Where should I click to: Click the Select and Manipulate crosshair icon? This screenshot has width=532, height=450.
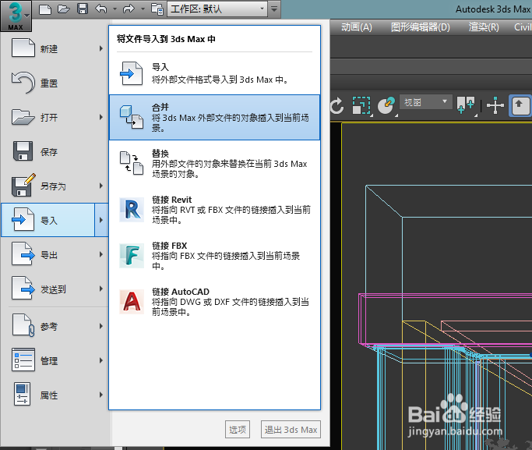point(495,105)
